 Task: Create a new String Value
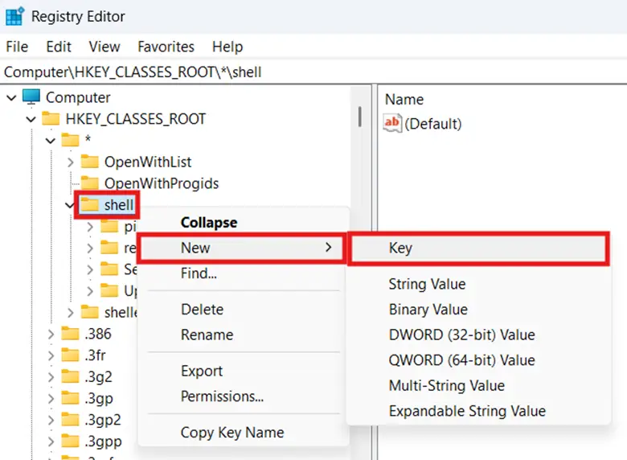pyautogui.click(x=478, y=284)
